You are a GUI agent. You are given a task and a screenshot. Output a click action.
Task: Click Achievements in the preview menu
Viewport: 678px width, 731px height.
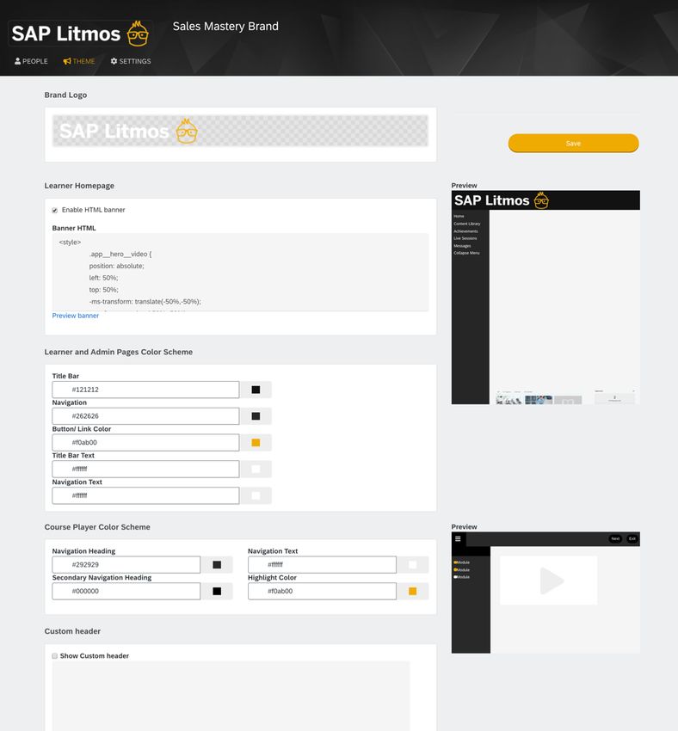[x=465, y=231]
